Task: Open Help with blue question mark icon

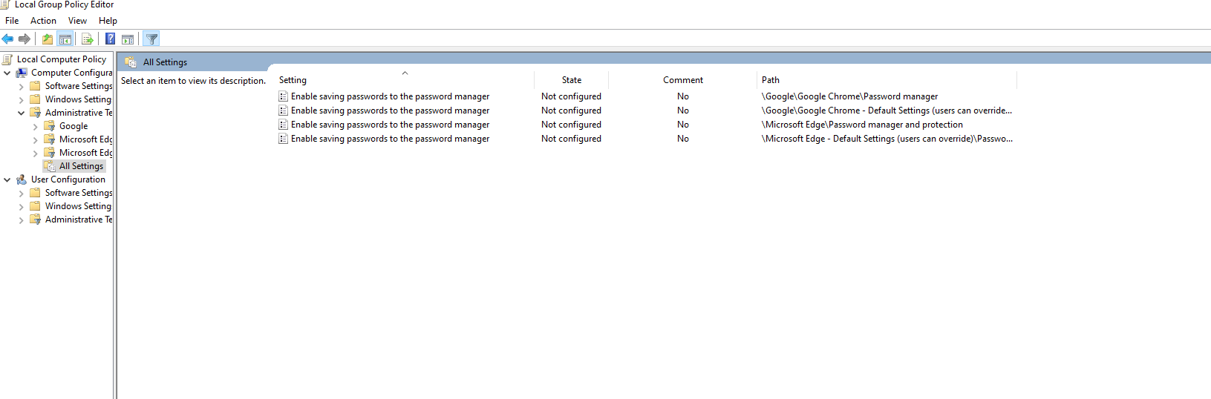Action: pyautogui.click(x=110, y=39)
